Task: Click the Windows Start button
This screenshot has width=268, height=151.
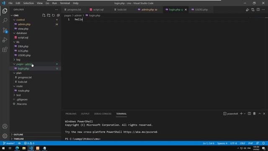Action: click(x=3, y=148)
